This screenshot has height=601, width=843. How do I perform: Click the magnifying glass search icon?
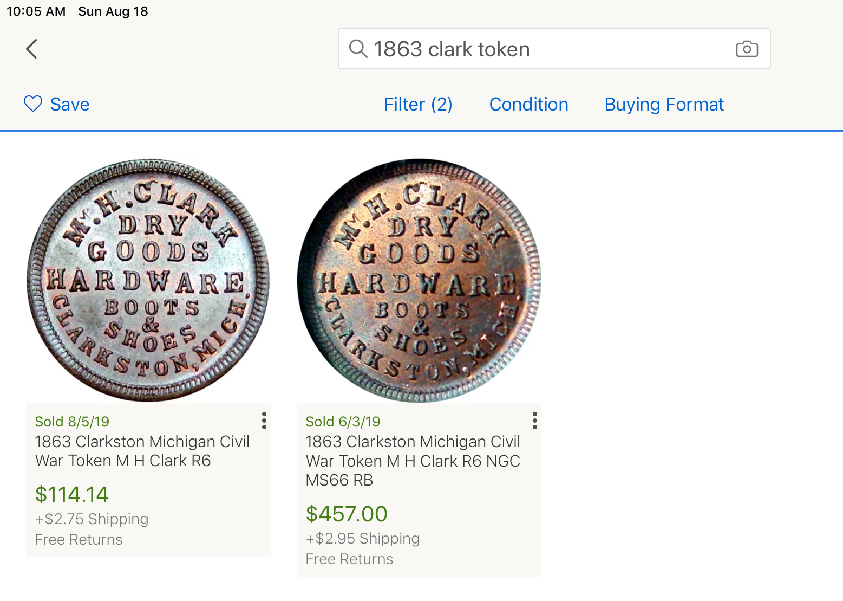tap(358, 49)
